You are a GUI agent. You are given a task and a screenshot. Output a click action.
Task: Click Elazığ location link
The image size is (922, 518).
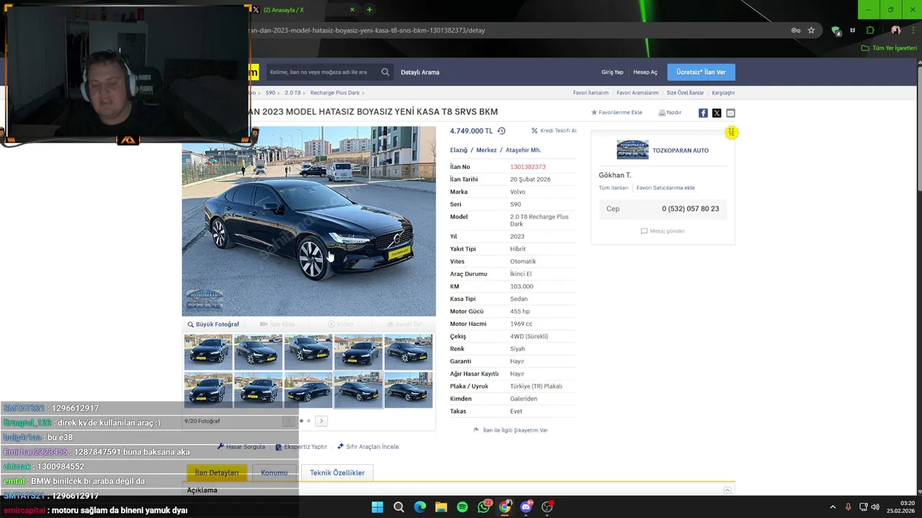pos(459,150)
